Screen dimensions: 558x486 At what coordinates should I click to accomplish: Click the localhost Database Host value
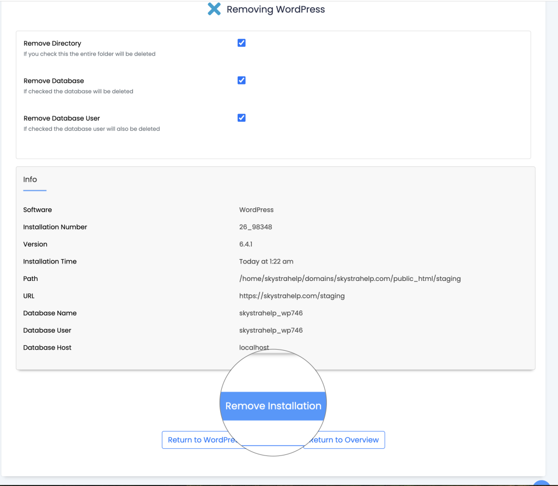point(254,347)
